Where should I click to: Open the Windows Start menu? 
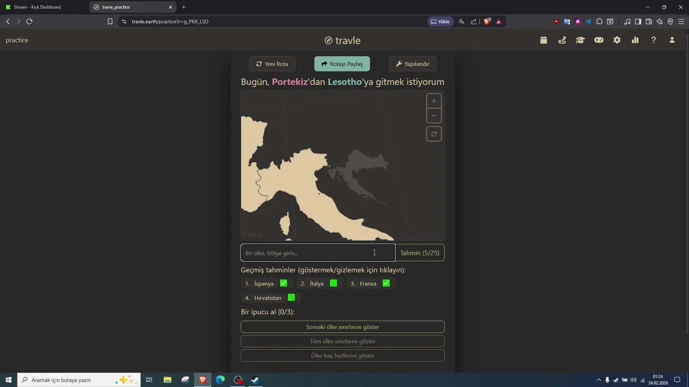tap(9, 380)
